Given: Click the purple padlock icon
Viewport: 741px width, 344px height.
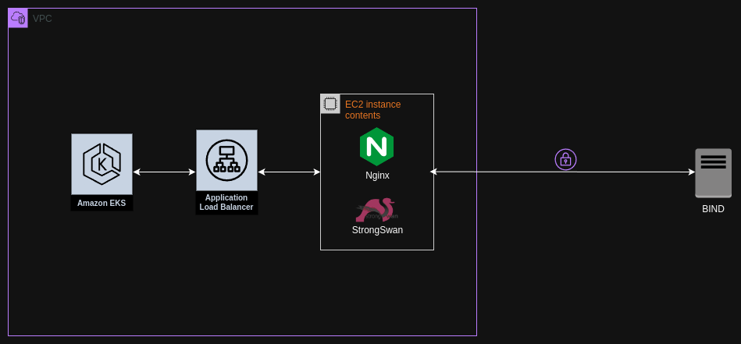Looking at the screenshot, I should tap(565, 160).
